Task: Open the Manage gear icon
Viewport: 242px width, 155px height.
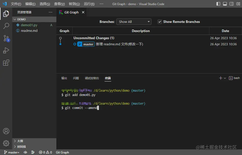Action: tap(6, 143)
